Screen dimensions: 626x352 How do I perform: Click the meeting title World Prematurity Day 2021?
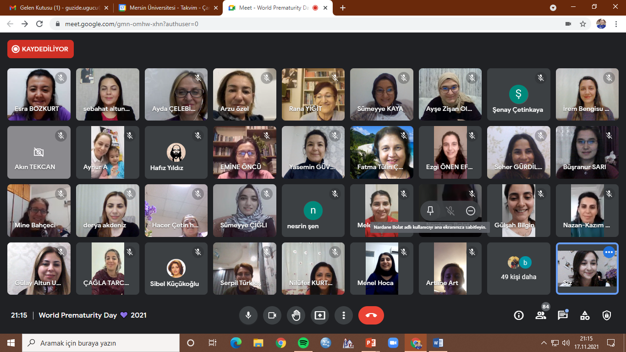tap(93, 315)
